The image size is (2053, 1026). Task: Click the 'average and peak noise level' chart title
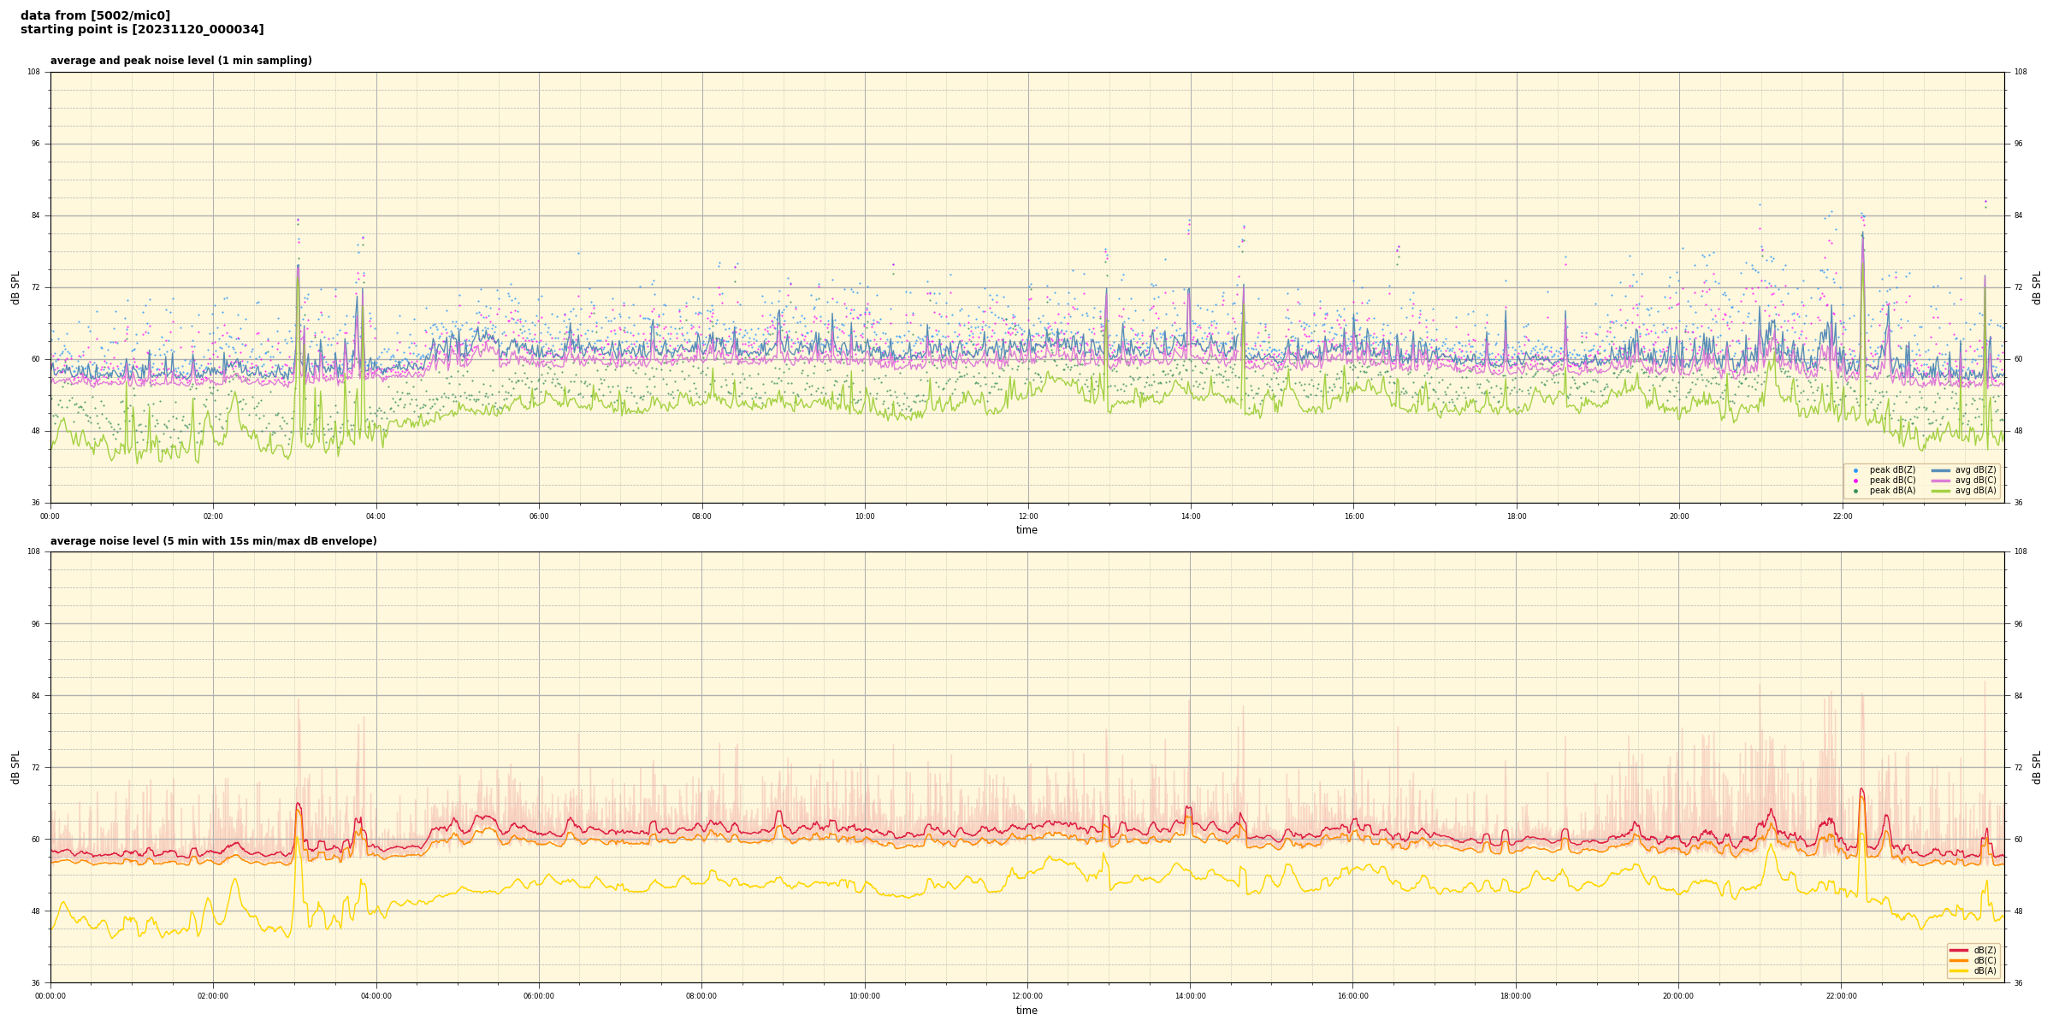pyautogui.click(x=180, y=61)
